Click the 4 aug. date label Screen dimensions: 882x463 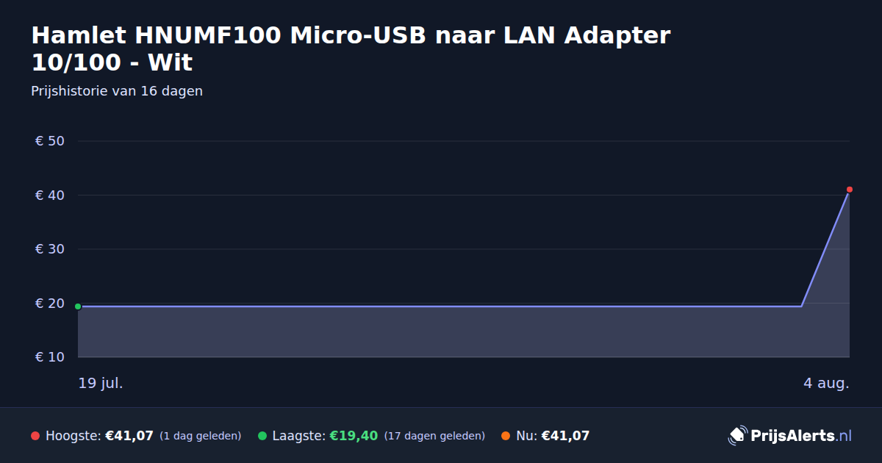point(826,383)
